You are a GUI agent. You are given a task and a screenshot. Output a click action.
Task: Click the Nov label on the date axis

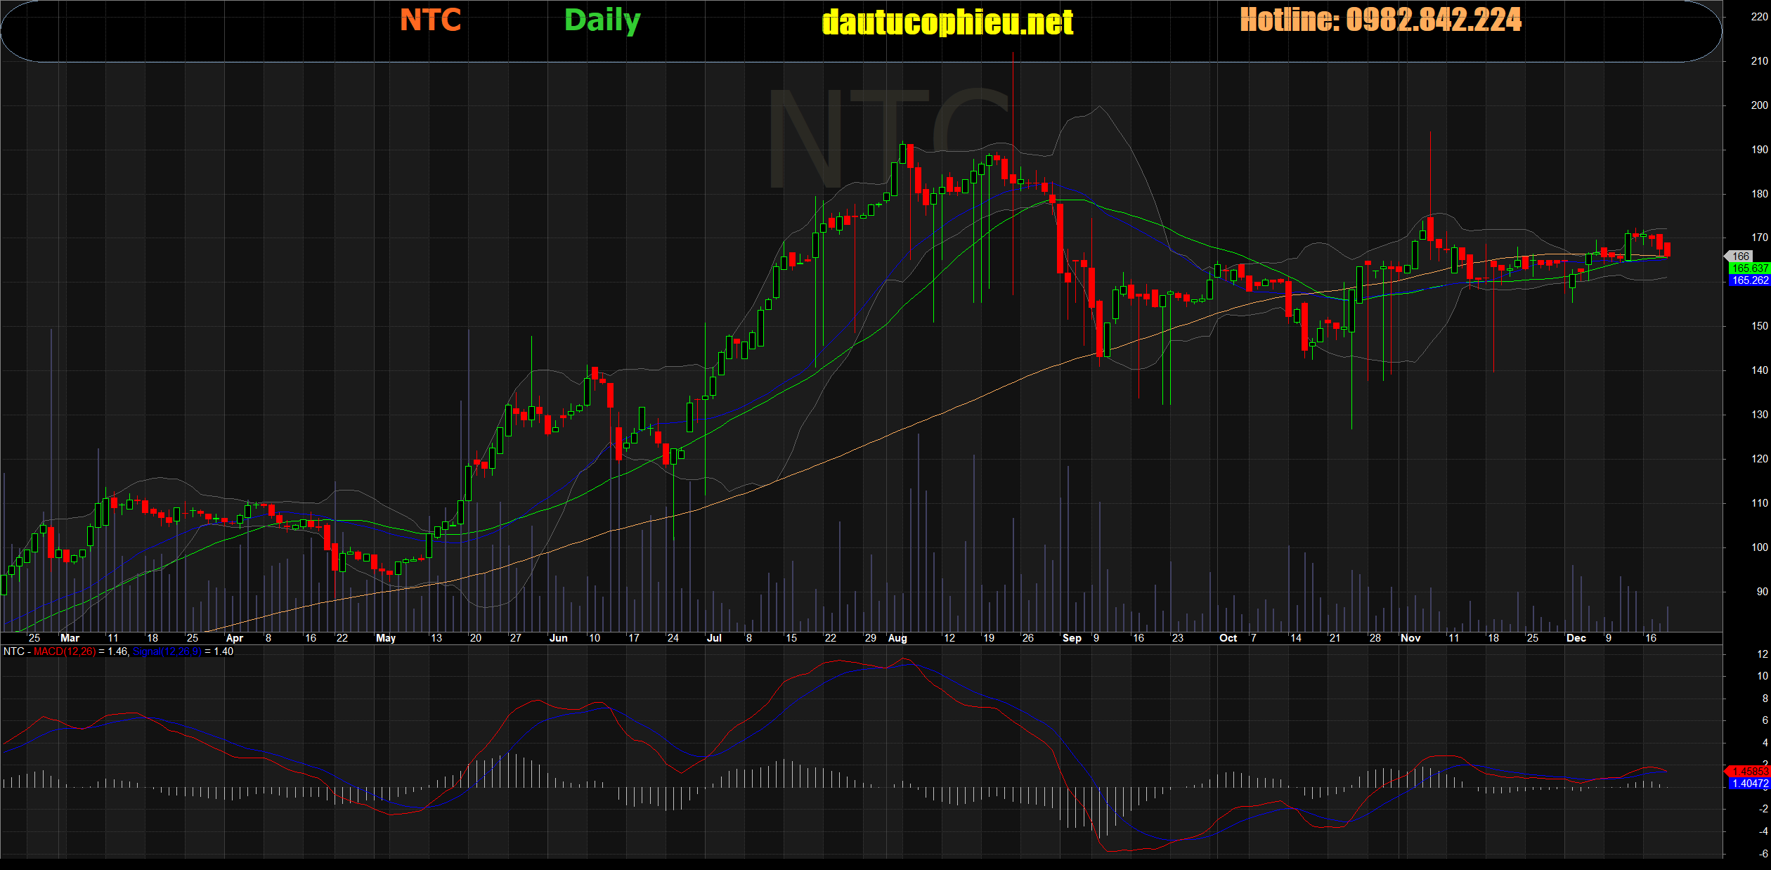pyautogui.click(x=1410, y=638)
